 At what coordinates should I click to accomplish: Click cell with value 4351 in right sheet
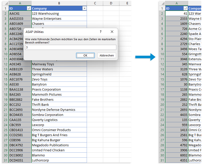177,160
